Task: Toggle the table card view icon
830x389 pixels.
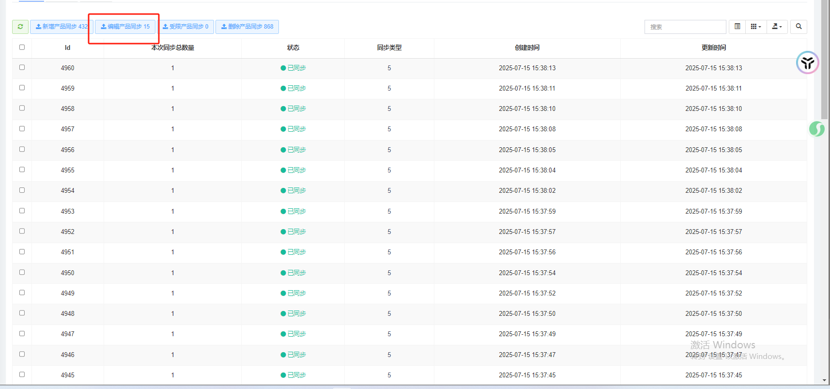Action: [x=737, y=27]
